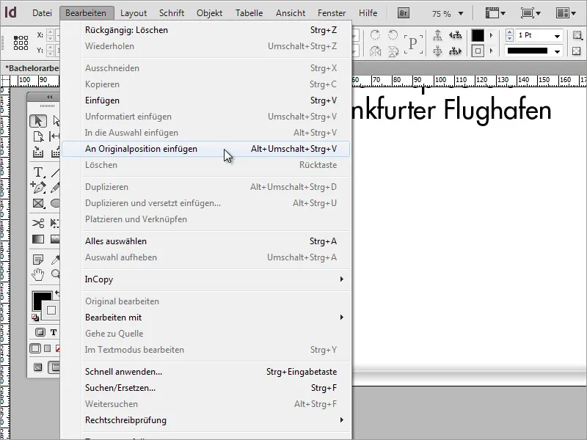The image size is (587, 440).
Task: Click the select content icon
Action: (x=437, y=51)
